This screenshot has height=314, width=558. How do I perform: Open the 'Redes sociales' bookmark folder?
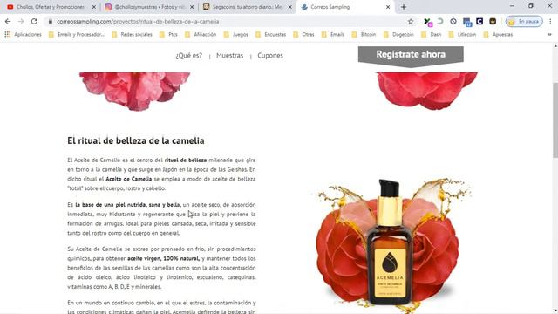click(x=132, y=35)
